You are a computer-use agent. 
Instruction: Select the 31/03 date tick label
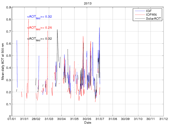pos(49,119)
